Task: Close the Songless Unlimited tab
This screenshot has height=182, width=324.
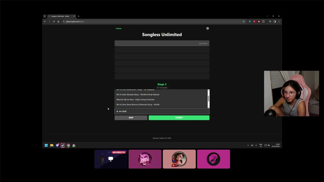Action: tap(74, 16)
